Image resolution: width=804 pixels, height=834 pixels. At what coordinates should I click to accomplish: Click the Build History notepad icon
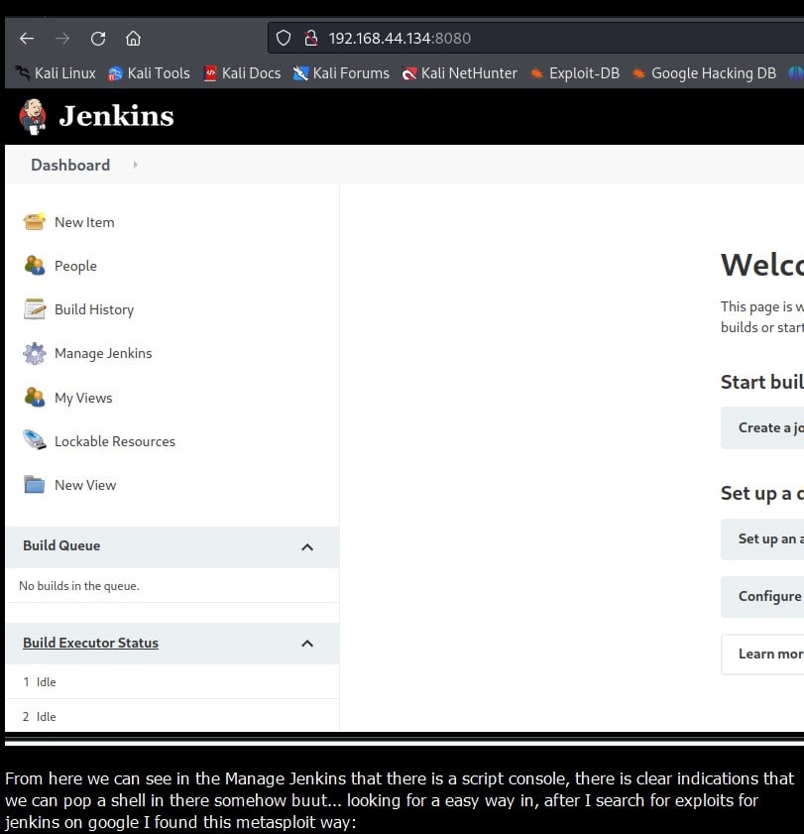point(35,309)
